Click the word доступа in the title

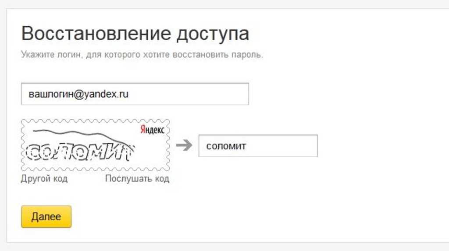tap(213, 34)
